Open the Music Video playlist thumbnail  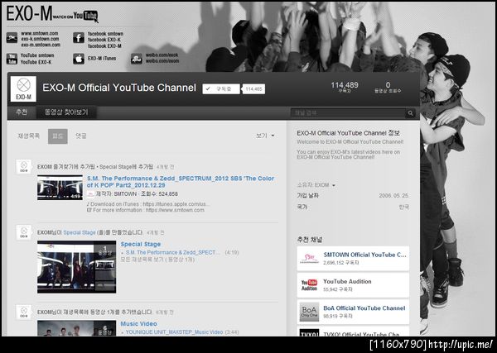pyautogui.click(x=77, y=328)
